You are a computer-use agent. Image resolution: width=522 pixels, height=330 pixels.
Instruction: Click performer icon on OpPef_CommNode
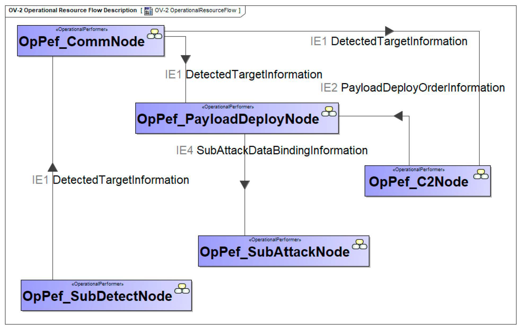point(154,34)
